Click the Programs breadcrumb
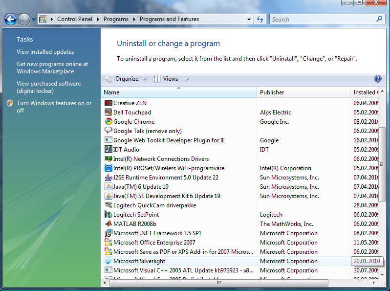 pos(116,19)
